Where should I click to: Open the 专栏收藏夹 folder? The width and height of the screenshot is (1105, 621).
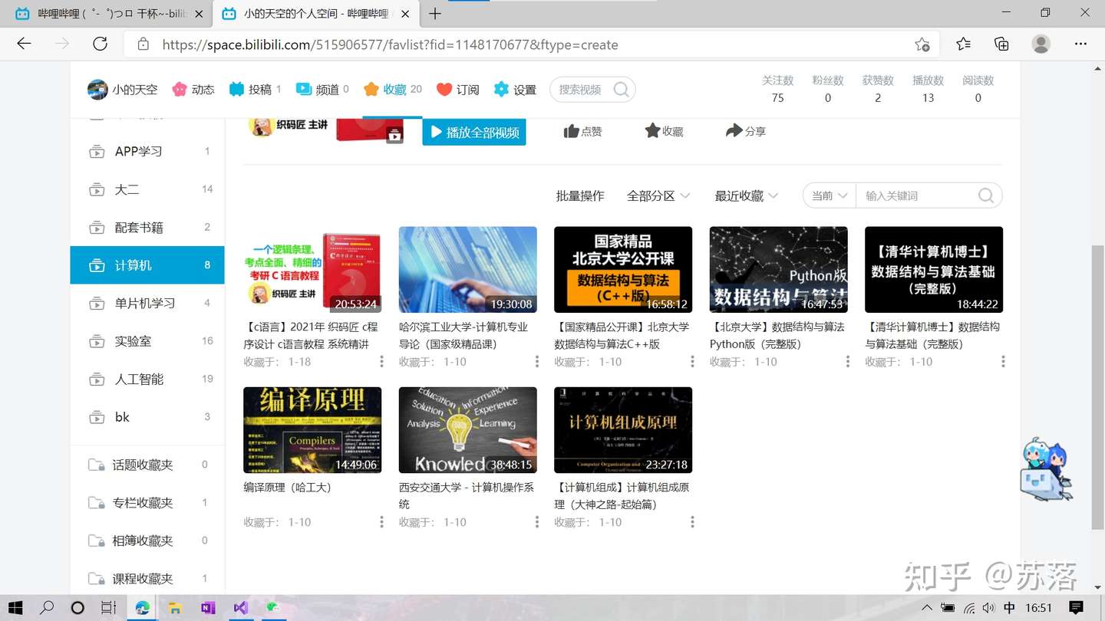(147, 503)
